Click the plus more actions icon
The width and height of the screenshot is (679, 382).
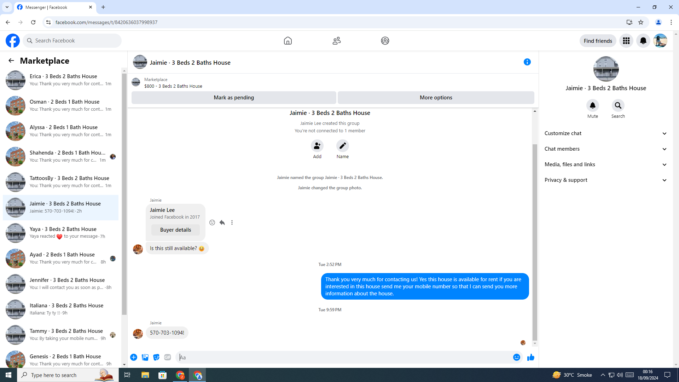tap(134, 358)
